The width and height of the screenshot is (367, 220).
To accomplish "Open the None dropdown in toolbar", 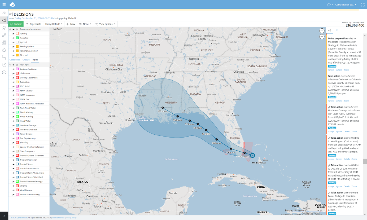I will click(x=85, y=24).
